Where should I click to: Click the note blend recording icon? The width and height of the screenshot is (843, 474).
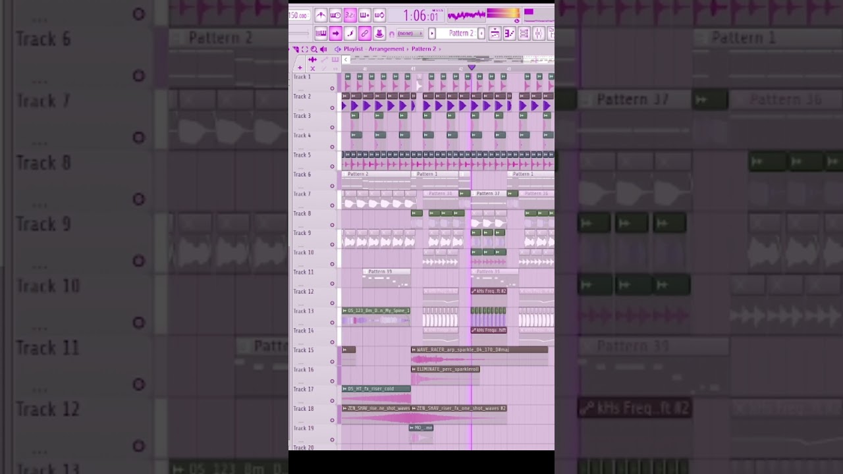pos(350,34)
